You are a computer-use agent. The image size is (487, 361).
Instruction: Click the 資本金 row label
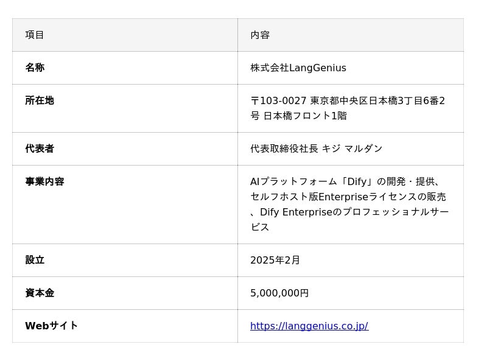tap(125, 293)
